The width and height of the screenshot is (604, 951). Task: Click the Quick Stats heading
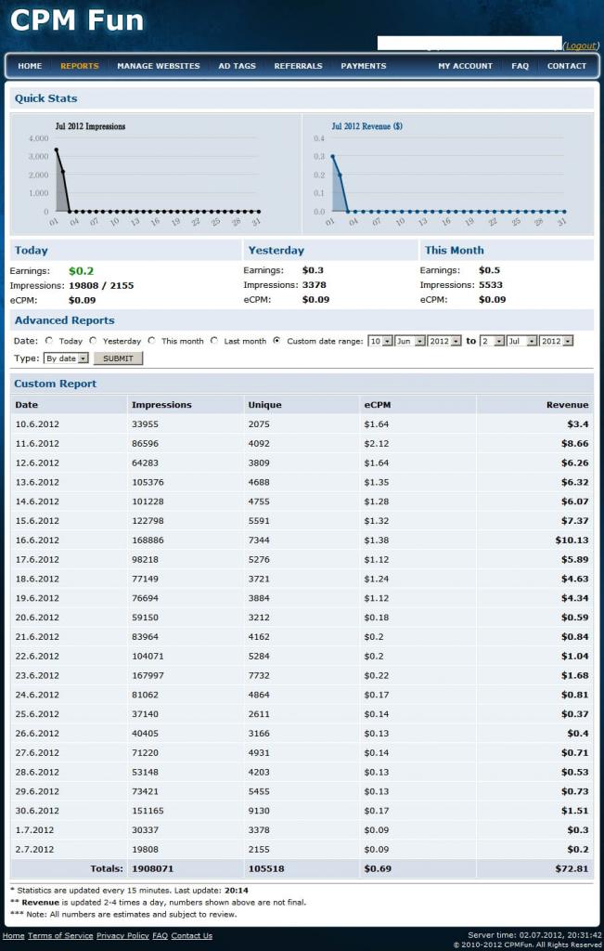[x=46, y=98]
